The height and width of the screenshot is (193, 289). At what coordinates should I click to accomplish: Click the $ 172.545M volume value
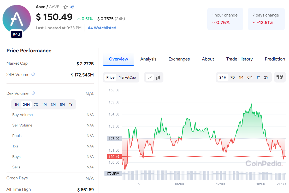pyautogui.click(x=82, y=75)
